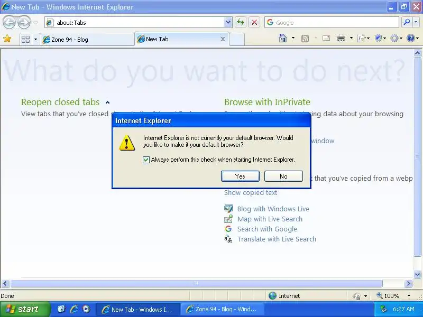Screen dimensions: 423x317
Task: Click Translate with Live Search link
Action: pyautogui.click(x=277, y=239)
